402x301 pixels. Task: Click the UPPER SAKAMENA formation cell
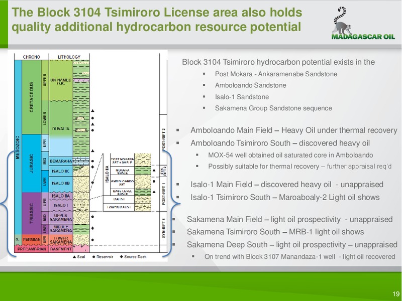(61, 218)
